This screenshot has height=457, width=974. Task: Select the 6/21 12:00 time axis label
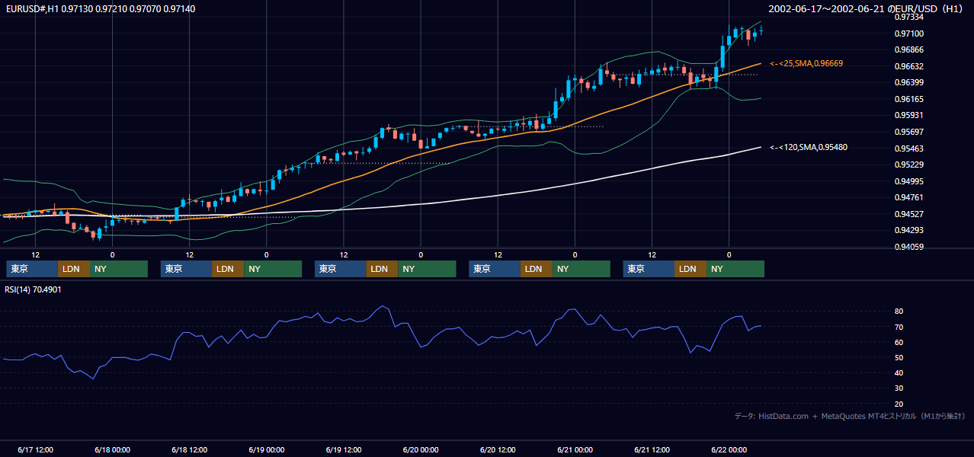pyautogui.click(x=652, y=449)
